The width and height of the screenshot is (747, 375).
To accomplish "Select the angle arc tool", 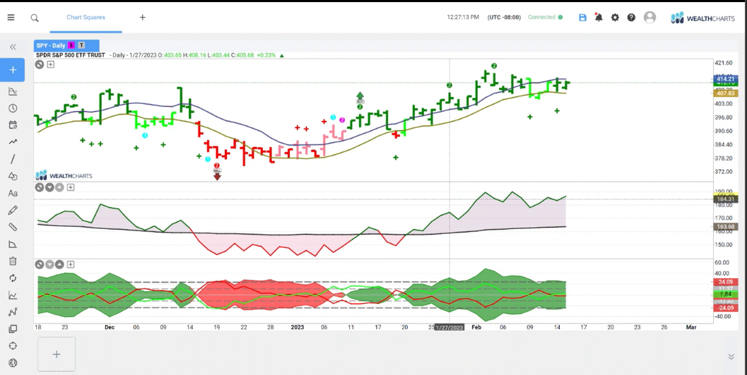I will pos(13,244).
